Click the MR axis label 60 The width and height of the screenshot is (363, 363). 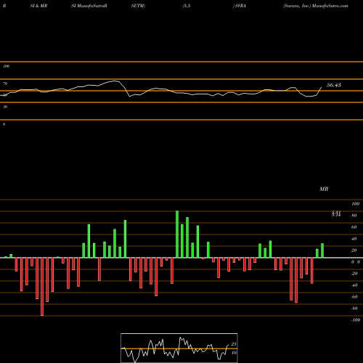coord(354,227)
